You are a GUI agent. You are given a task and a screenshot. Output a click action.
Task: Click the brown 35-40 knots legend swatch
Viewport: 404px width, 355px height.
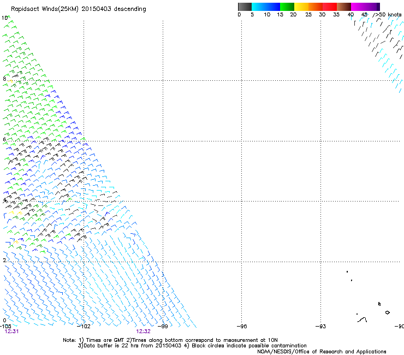pos(344,7)
